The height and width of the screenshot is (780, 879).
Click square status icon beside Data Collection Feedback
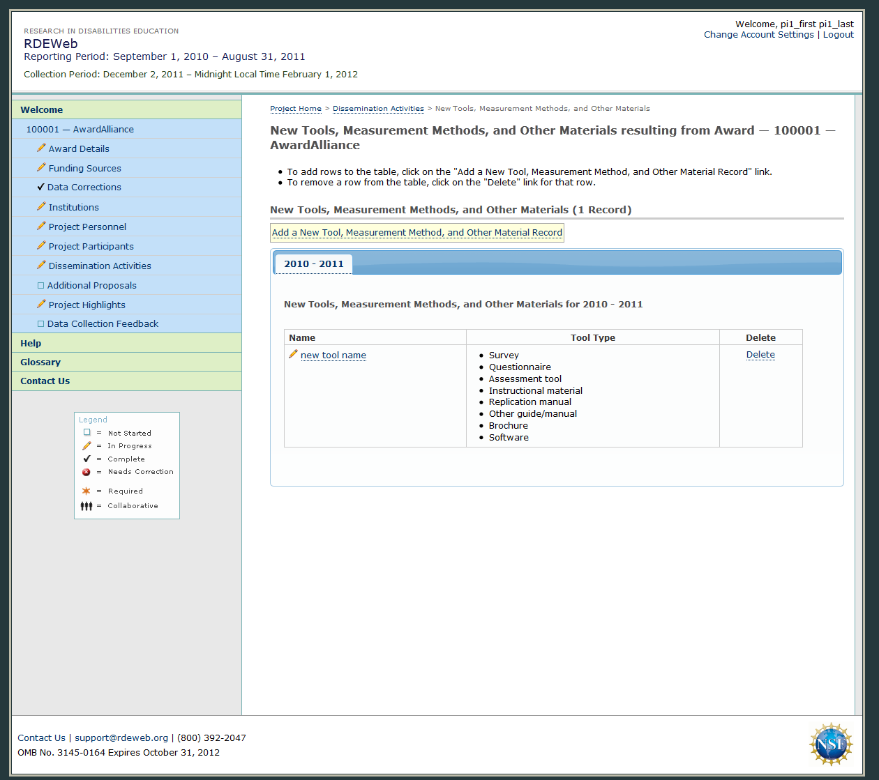tap(40, 323)
